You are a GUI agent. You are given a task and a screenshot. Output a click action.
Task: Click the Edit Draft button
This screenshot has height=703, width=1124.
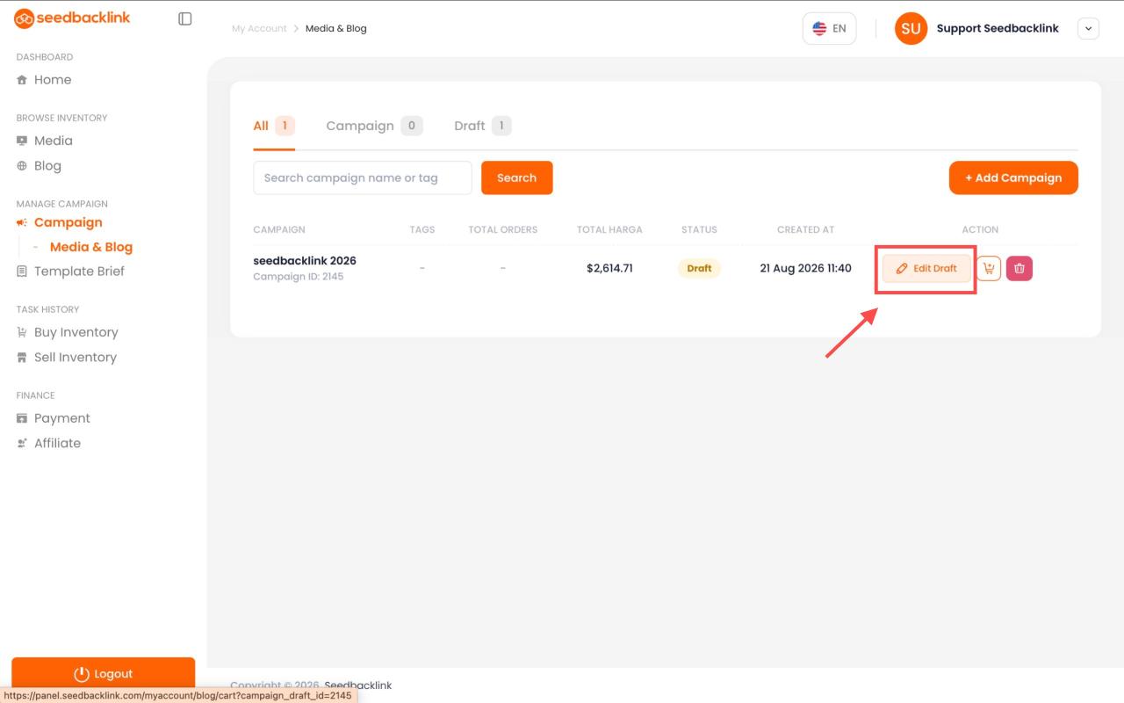click(927, 268)
